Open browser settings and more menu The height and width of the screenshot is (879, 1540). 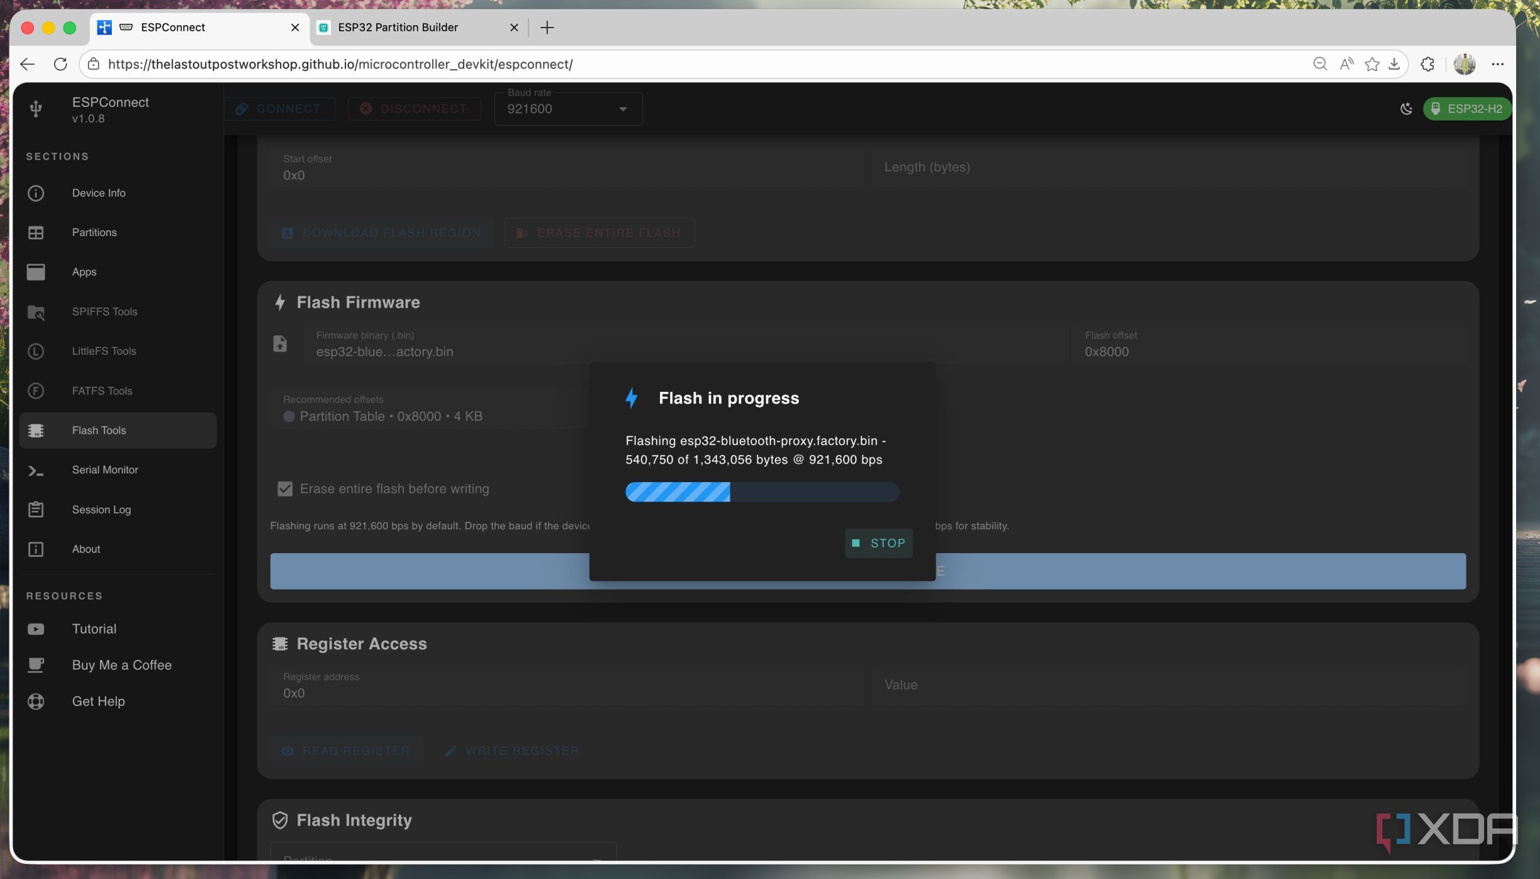1497,64
